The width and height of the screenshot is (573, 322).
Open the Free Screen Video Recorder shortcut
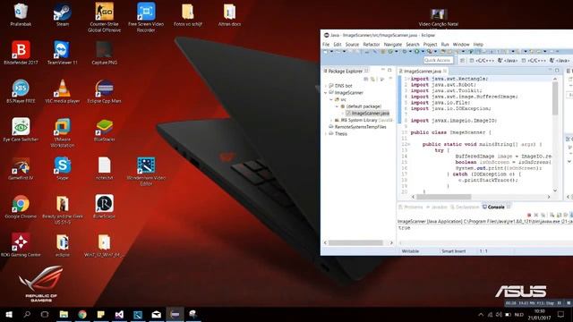coord(146,17)
